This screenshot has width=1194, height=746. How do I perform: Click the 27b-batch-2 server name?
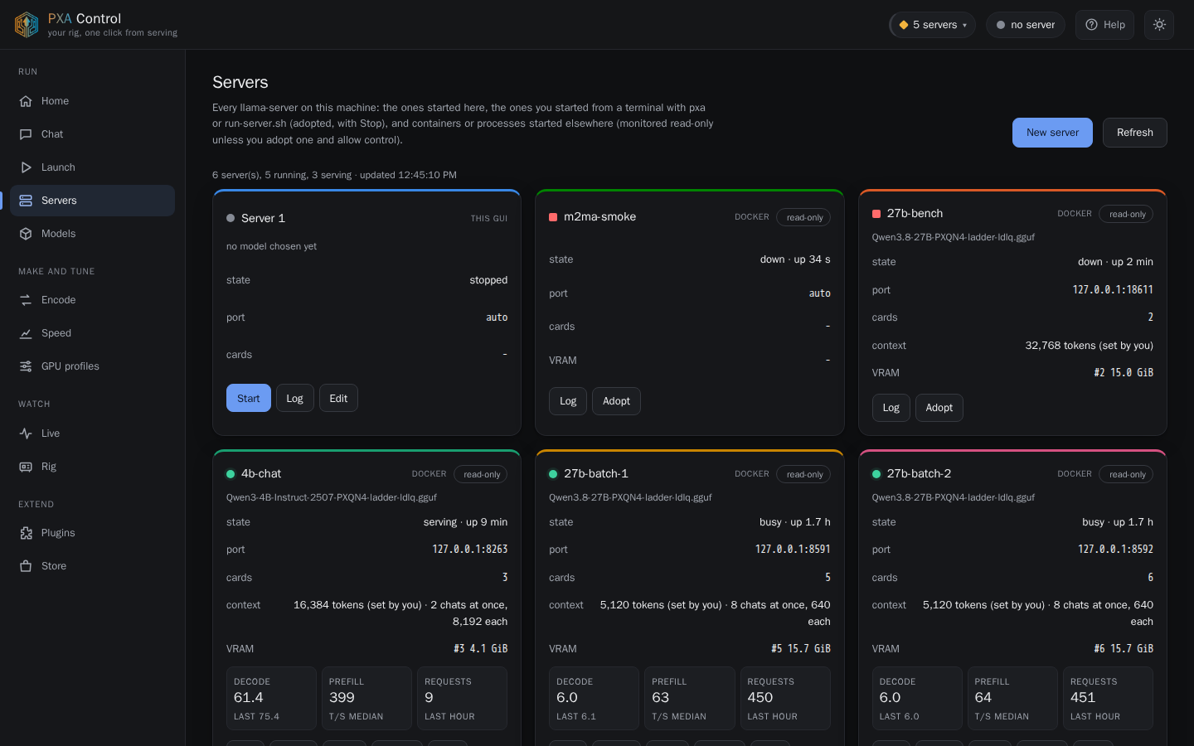point(919,474)
